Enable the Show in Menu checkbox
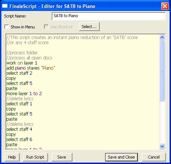 [7, 27]
